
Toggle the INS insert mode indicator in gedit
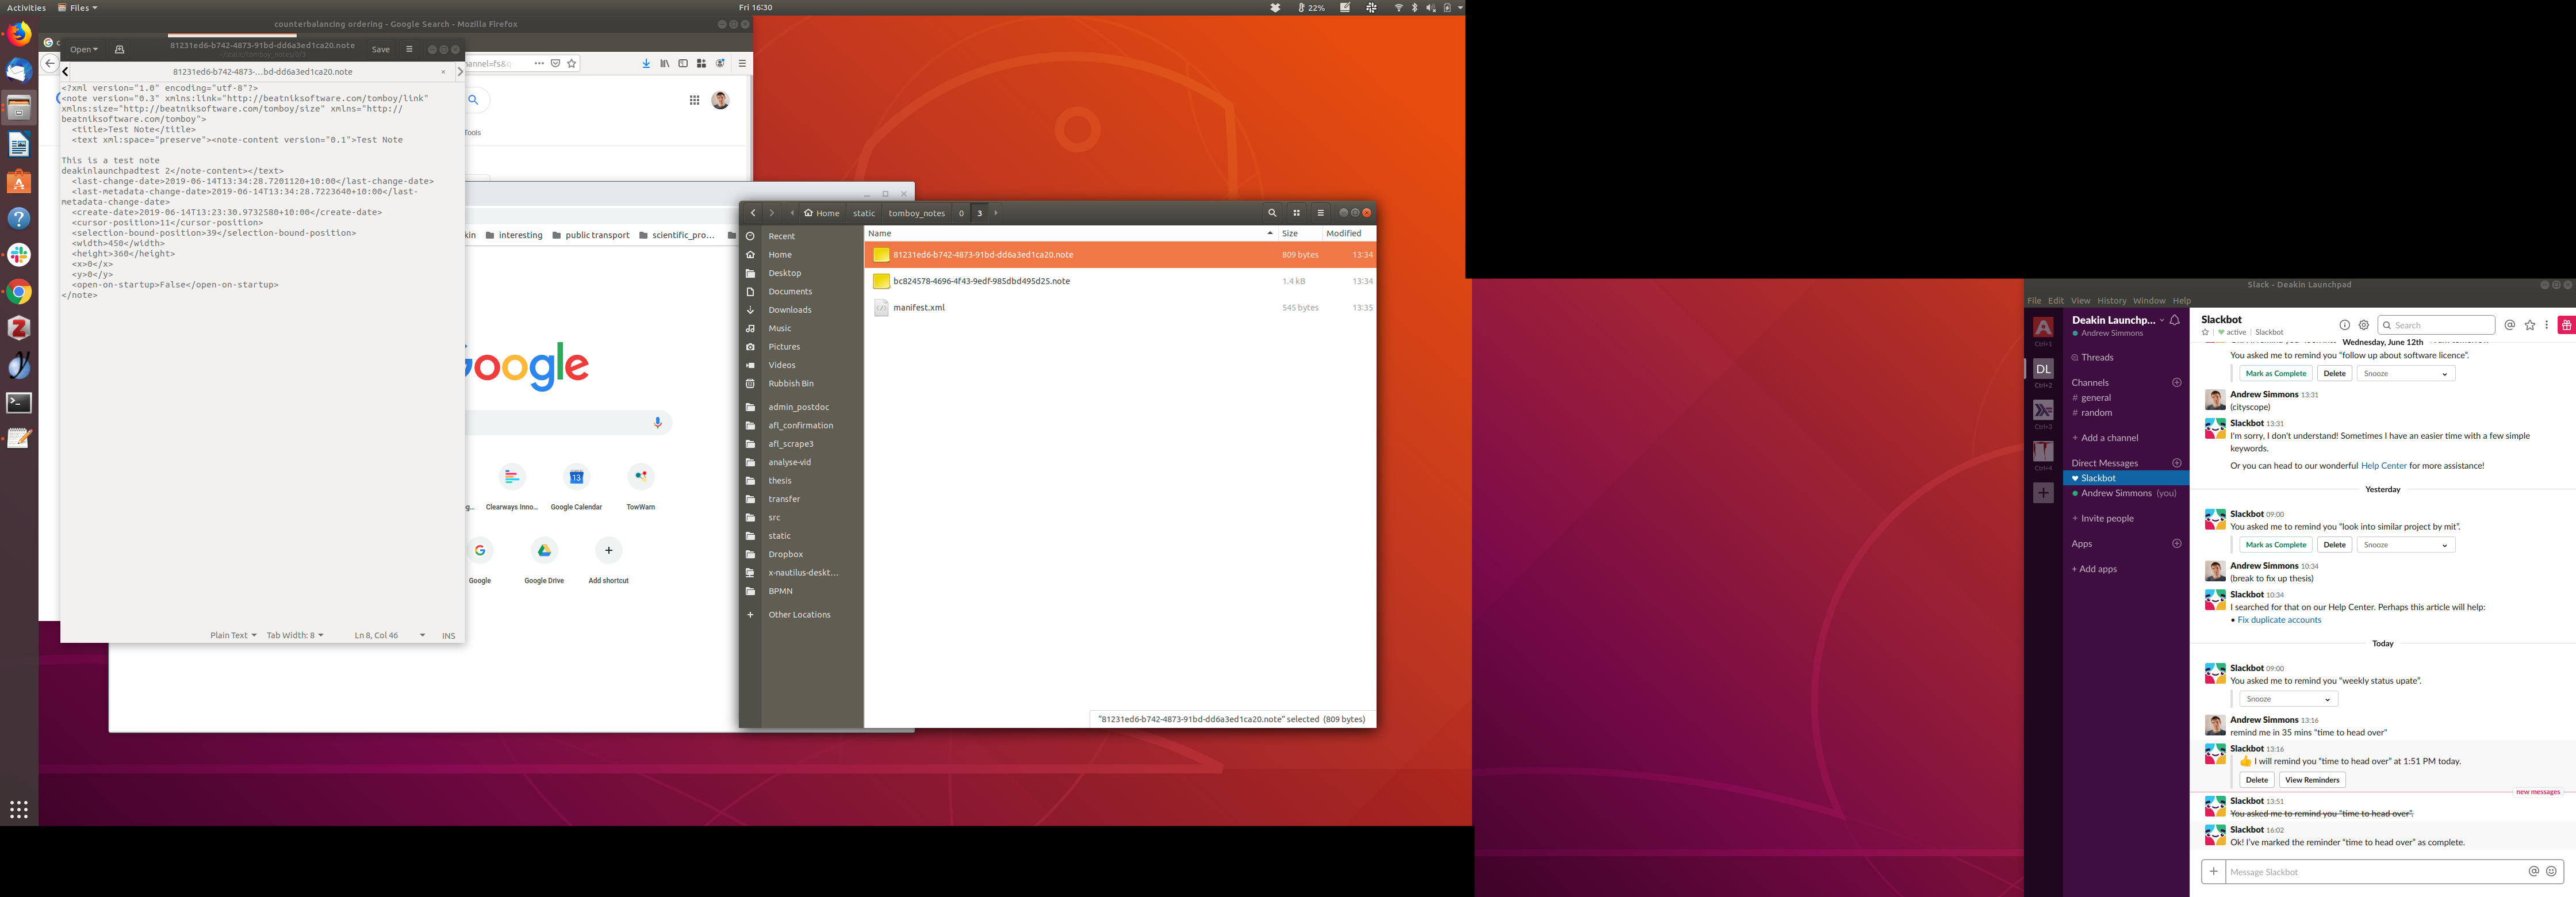448,636
